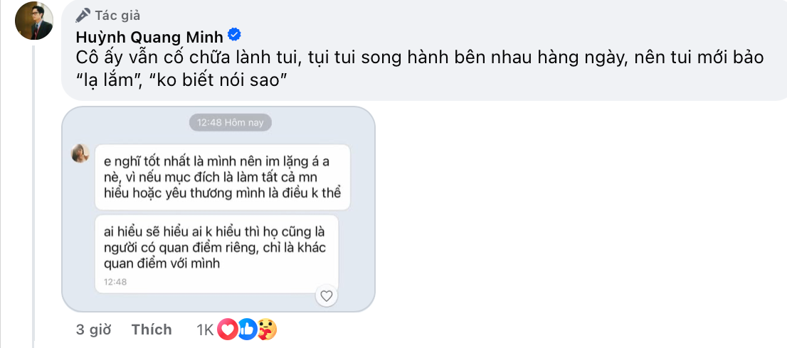
Task: Click the blue thumbs-up reaction icon
Action: point(247,330)
